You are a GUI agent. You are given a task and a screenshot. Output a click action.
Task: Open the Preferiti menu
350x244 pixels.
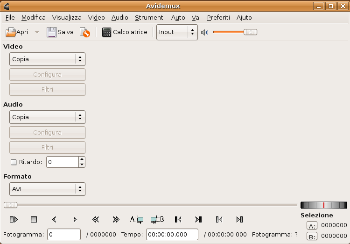(x=218, y=17)
